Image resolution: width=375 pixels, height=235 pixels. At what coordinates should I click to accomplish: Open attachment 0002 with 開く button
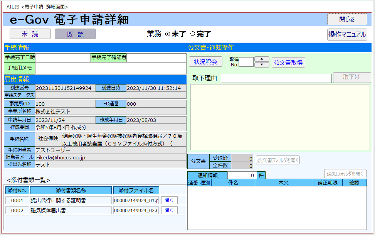pos(169,210)
